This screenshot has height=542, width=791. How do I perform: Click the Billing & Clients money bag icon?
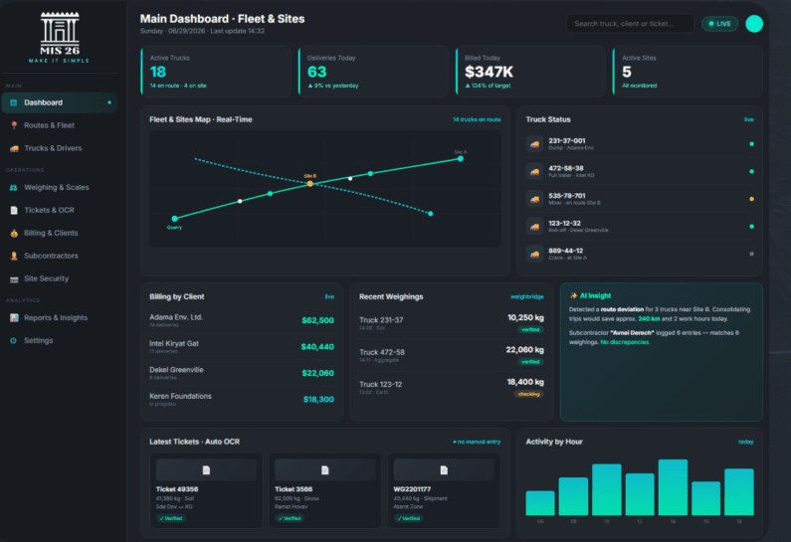tap(14, 233)
